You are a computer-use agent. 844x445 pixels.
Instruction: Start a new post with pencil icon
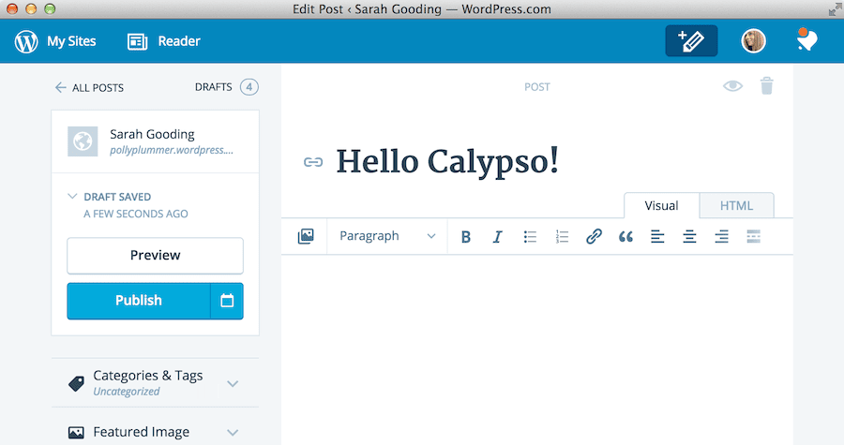[691, 41]
